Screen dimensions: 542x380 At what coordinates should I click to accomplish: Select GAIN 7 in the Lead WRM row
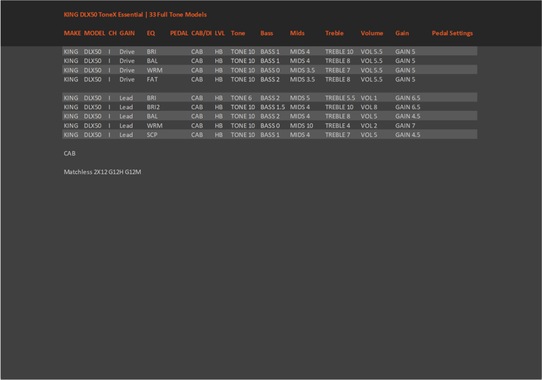pyautogui.click(x=405, y=126)
